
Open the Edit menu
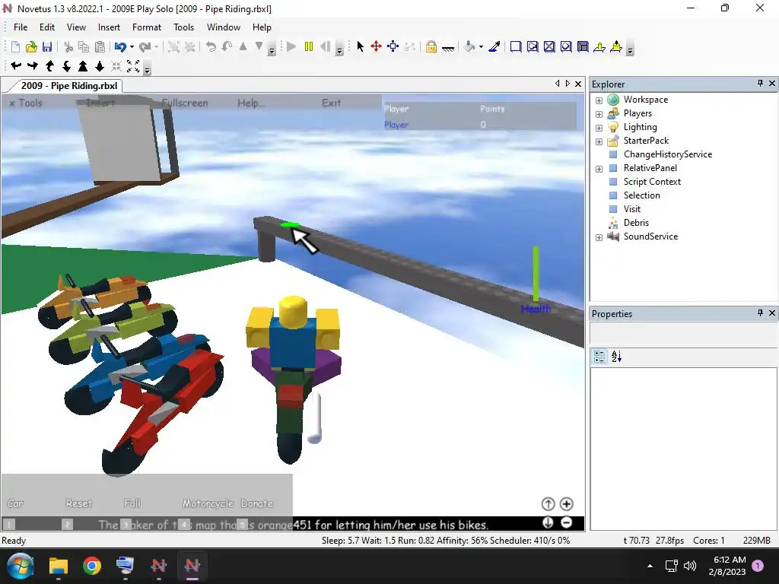(x=47, y=27)
